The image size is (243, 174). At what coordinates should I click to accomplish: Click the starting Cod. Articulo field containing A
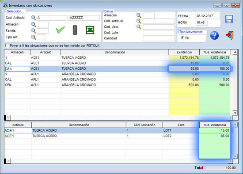52,18
